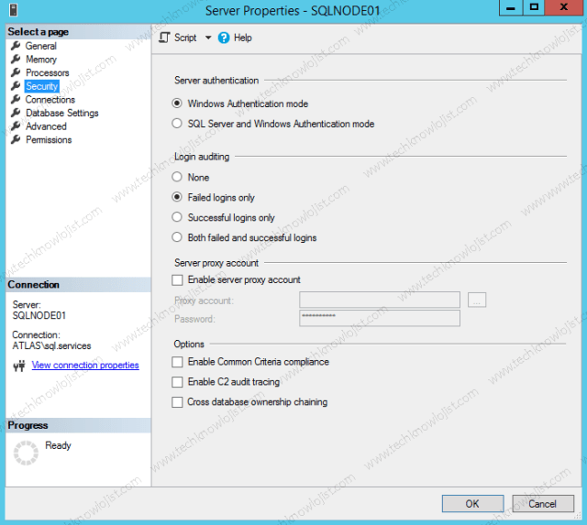The width and height of the screenshot is (587, 525).
Task: Enable C2 audit tracing checkbox
Action: pos(177,382)
